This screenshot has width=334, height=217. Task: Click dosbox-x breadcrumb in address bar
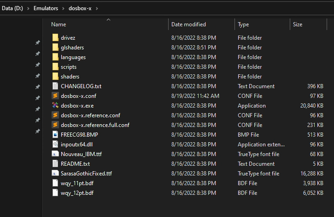[80, 8]
